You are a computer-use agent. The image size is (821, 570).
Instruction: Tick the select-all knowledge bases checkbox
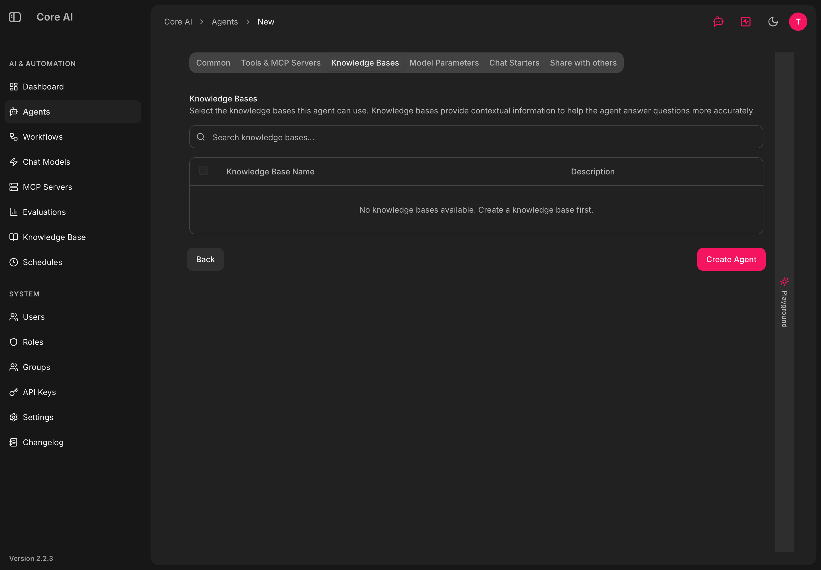tap(203, 171)
